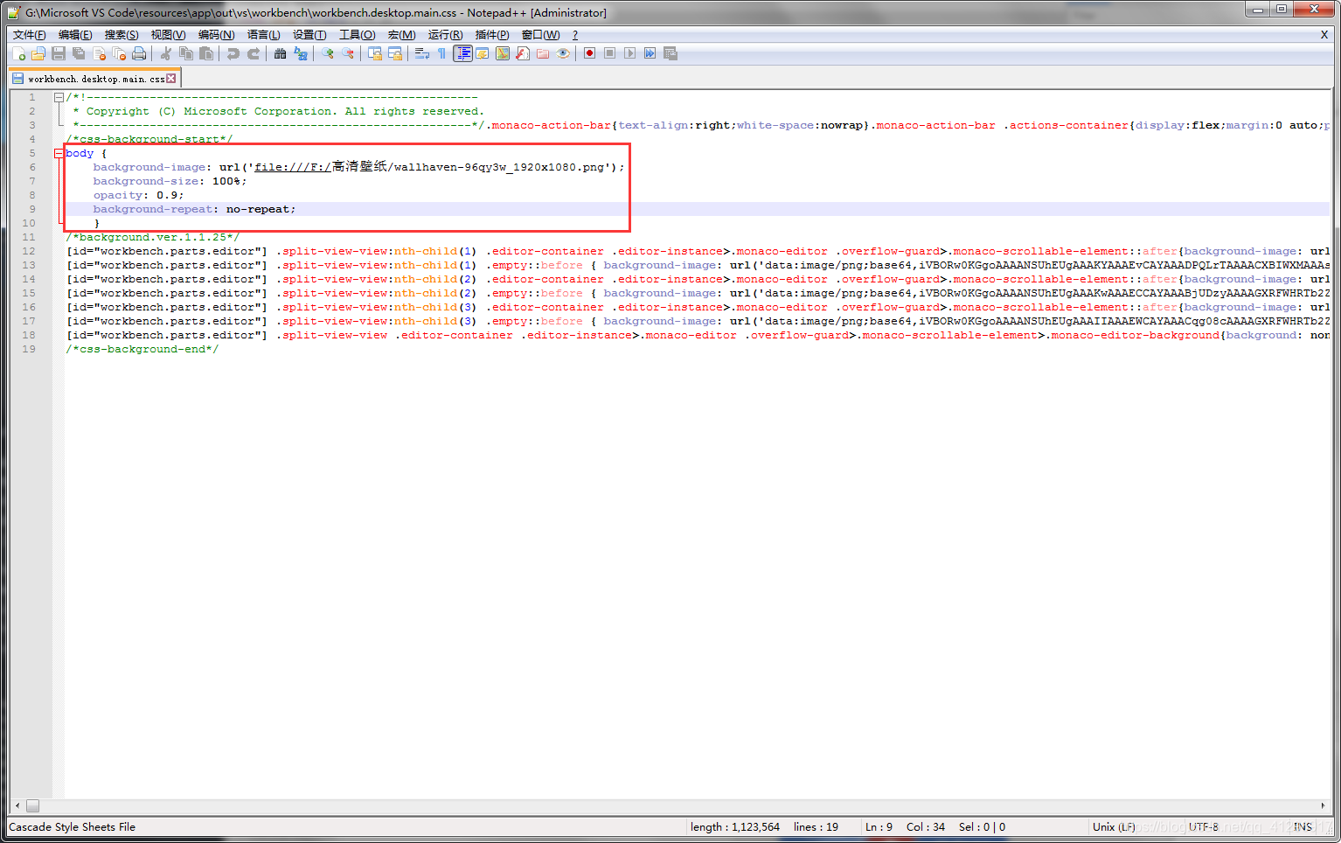Collapse the body block fold at line 5
Screen dimensions: 1341x843
[59, 153]
